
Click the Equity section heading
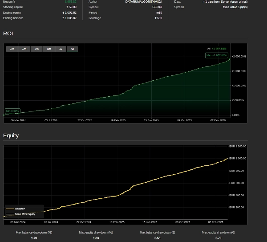pyautogui.click(x=11, y=135)
